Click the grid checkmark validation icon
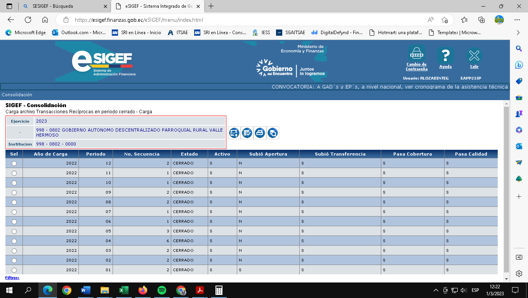The height and width of the screenshot is (298, 528). [247, 133]
